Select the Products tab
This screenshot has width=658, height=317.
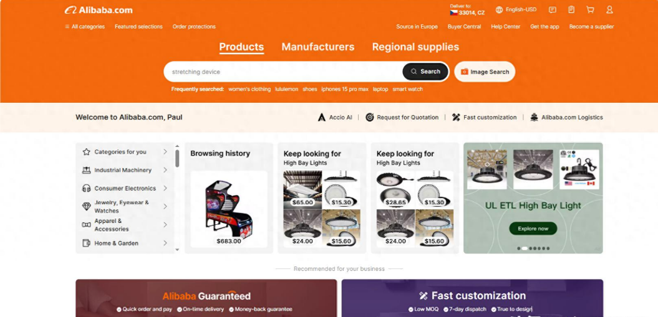(x=241, y=47)
